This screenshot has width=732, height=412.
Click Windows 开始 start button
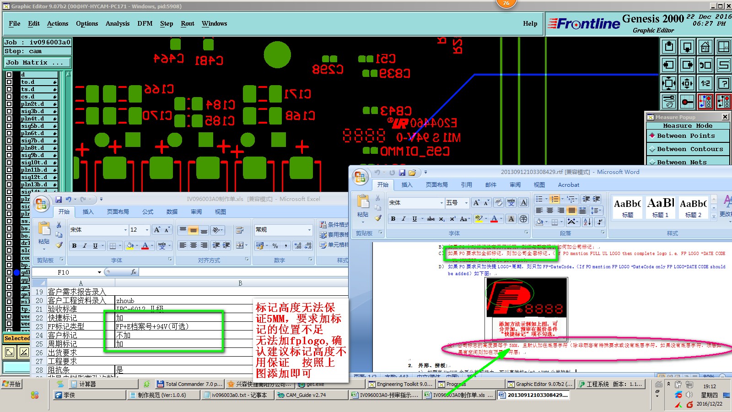(11, 384)
